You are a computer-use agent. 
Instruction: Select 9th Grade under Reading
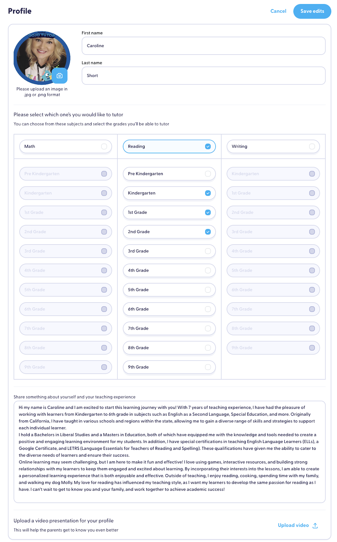208,367
